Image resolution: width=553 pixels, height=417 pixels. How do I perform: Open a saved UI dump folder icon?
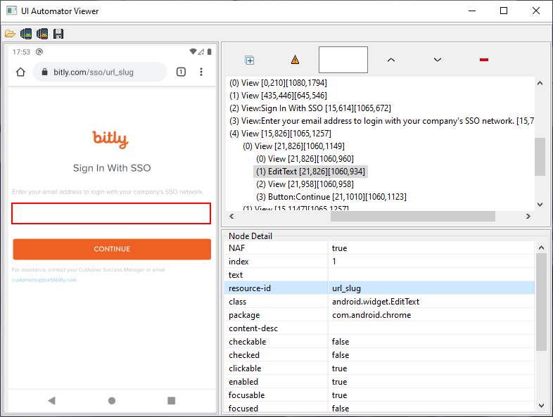point(10,34)
